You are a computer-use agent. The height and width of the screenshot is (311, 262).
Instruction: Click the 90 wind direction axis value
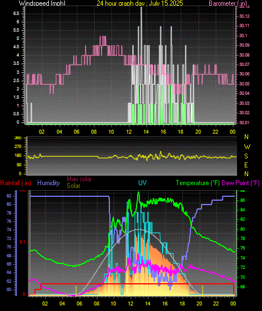[x=19, y=165]
